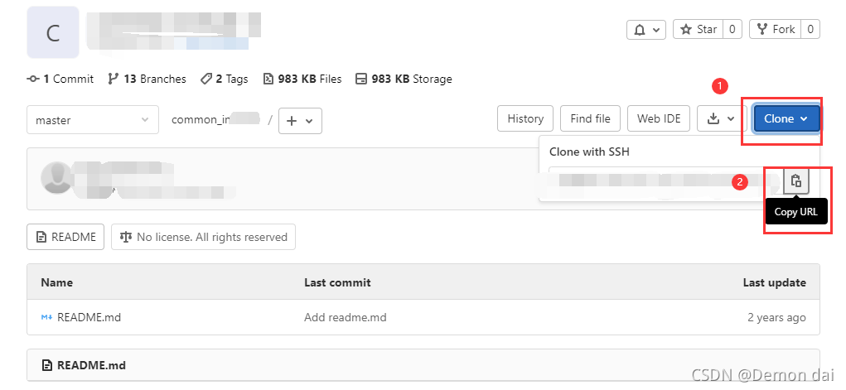Star this project
This screenshot has height=390, width=846.
[698, 29]
